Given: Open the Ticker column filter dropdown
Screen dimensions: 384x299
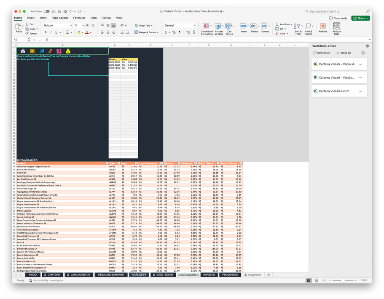Looking at the screenshot, I should click(x=118, y=163).
